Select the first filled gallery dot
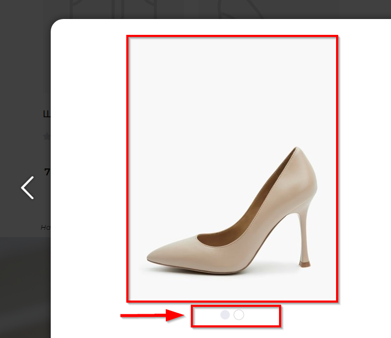The image size is (391, 338). (x=225, y=315)
